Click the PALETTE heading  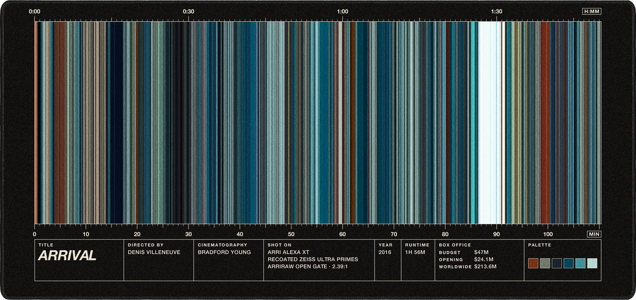pyautogui.click(x=540, y=245)
